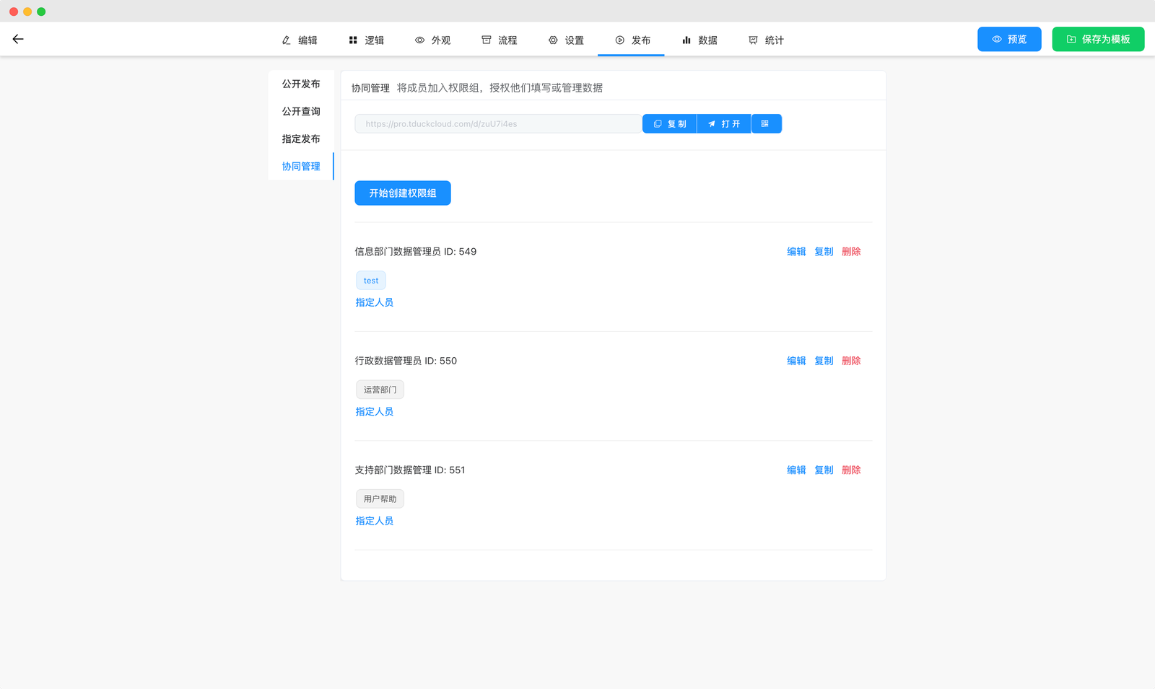Click the test tag
This screenshot has width=1155, height=689.
click(371, 281)
